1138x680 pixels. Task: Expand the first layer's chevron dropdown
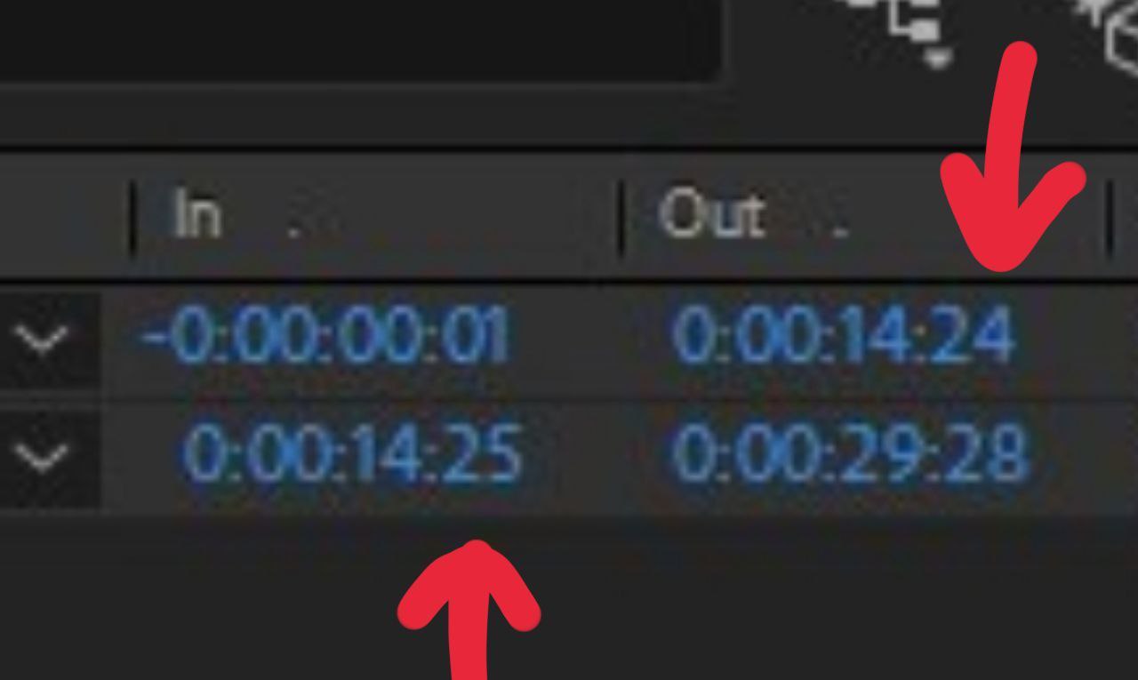point(43,338)
